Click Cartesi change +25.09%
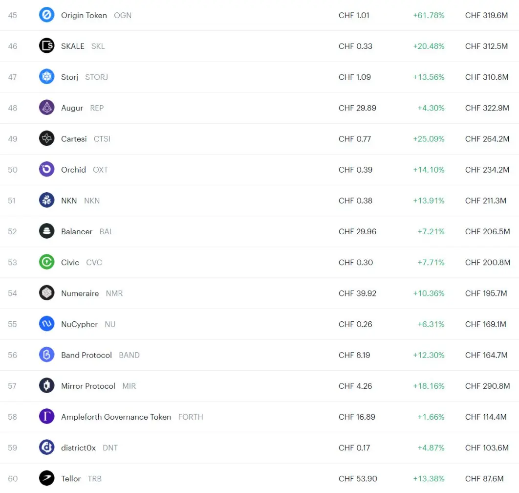Screen dimensions: 519x493 pos(429,139)
